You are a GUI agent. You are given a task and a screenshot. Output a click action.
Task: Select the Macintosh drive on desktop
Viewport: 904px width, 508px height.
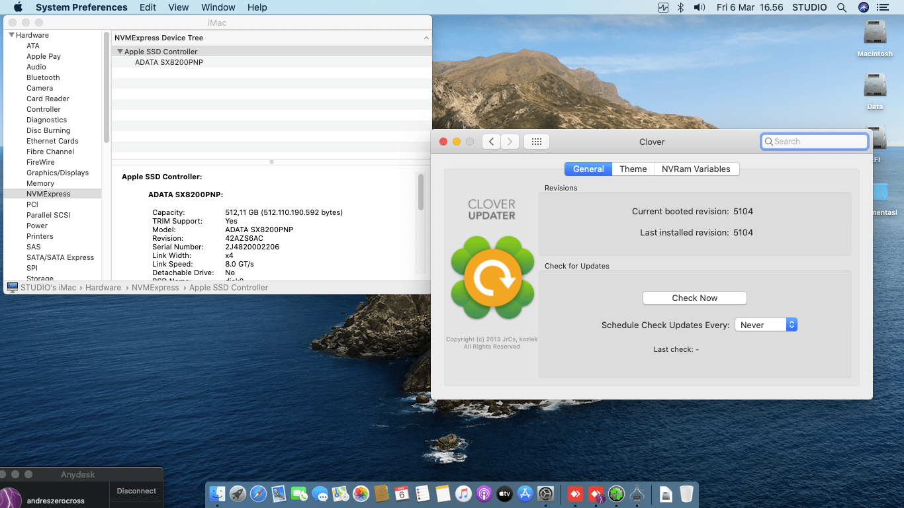[875, 38]
